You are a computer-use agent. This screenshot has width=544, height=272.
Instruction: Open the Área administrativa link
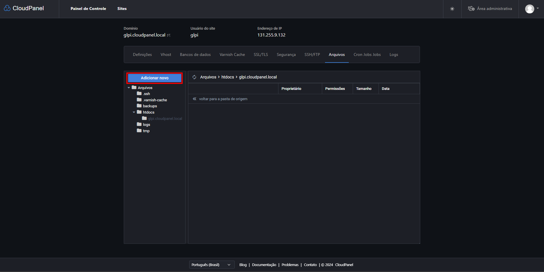pos(490,9)
